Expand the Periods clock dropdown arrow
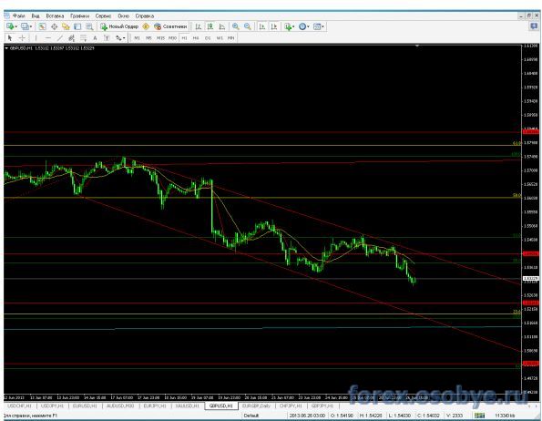 308,26
